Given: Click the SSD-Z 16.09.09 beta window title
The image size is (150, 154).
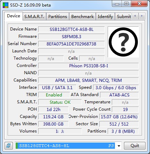Looking at the screenshot, I should coord(30,5).
